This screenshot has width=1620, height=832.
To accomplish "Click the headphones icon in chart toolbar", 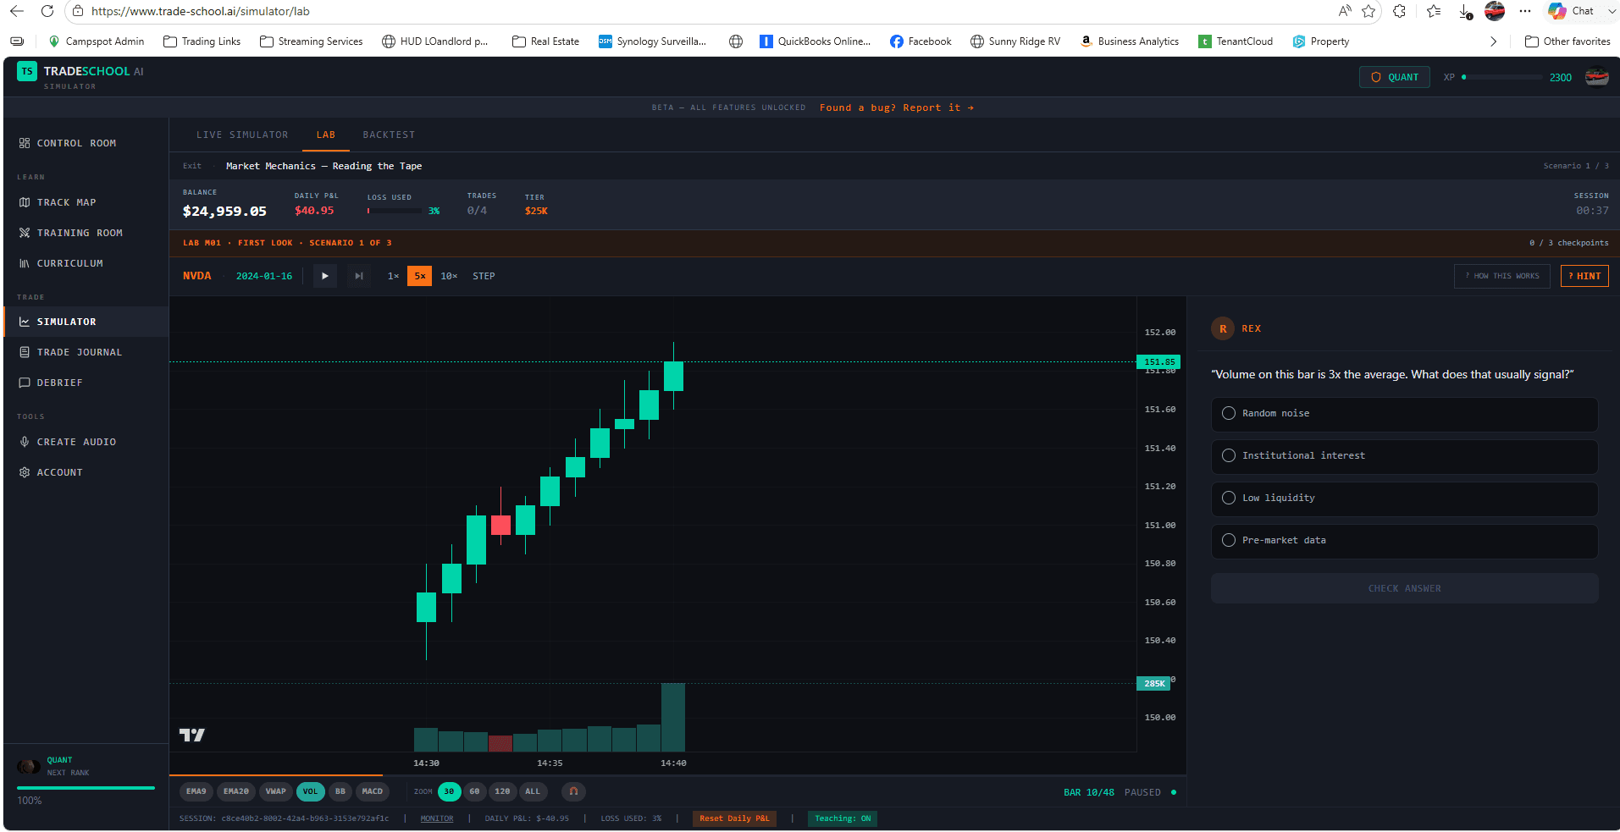I will point(573,791).
